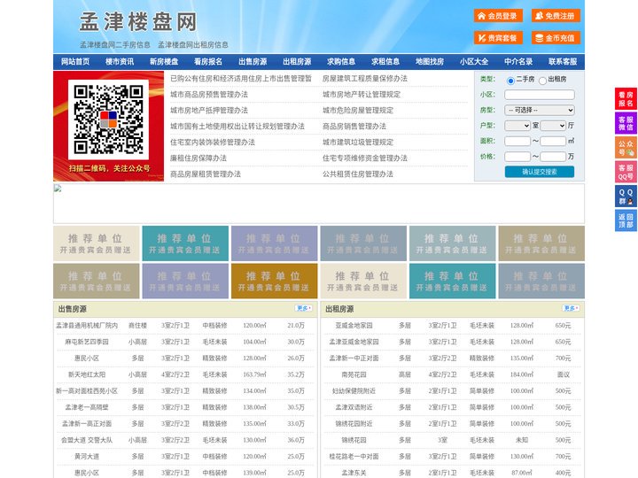The image size is (638, 478).
Task: Click the pink 客服QQ号 sidebar icon
Action: [626, 172]
